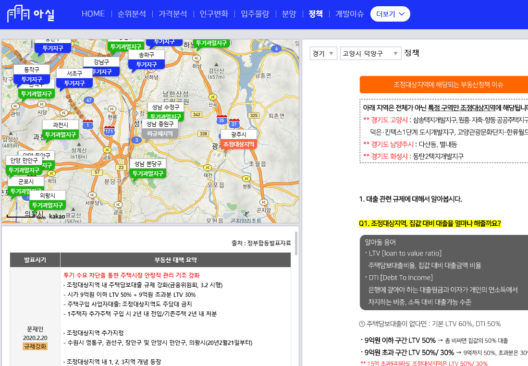Click route 342 badge on map
528x366 pixels.
tap(197, 114)
